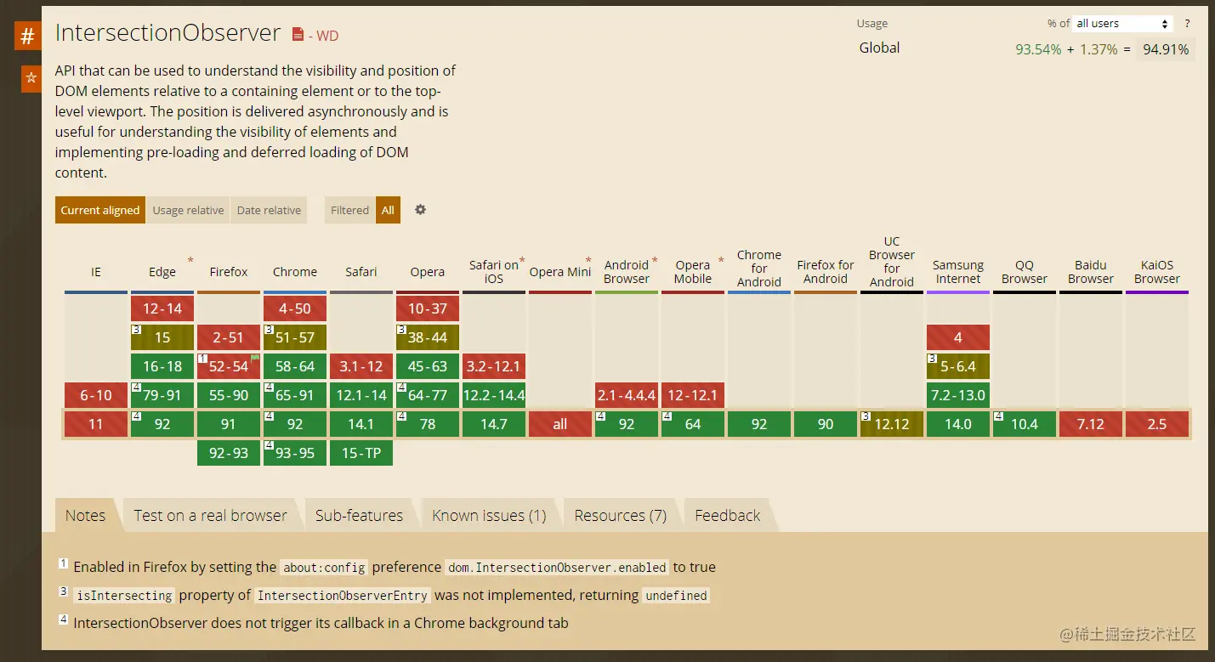The height and width of the screenshot is (662, 1215).
Task: Select the Baidu Browser 7.12 cell
Action: coord(1091,424)
